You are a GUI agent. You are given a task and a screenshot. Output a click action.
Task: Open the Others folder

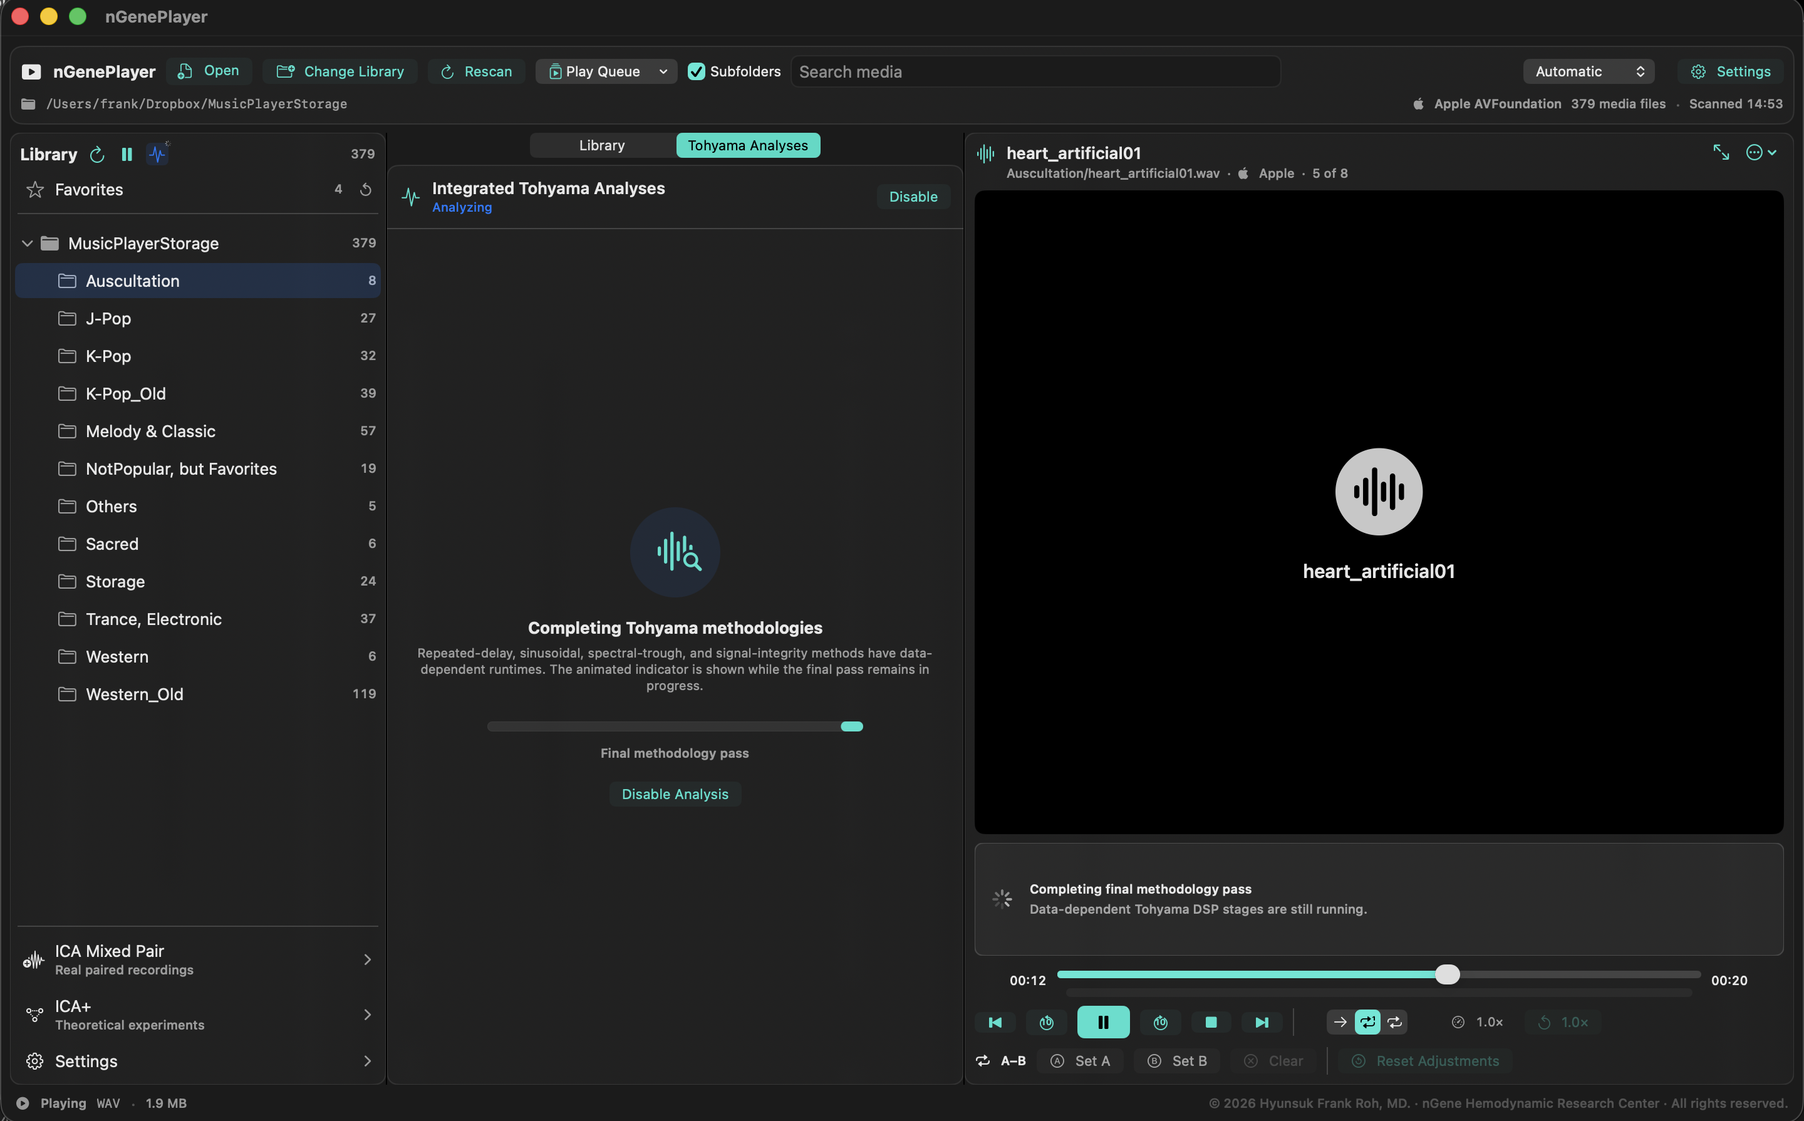pyautogui.click(x=198, y=507)
